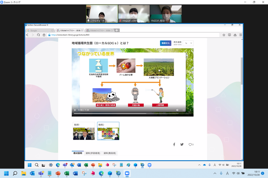Switch to the Google tab
Screen dimensions: 268x178
tap(40, 30)
